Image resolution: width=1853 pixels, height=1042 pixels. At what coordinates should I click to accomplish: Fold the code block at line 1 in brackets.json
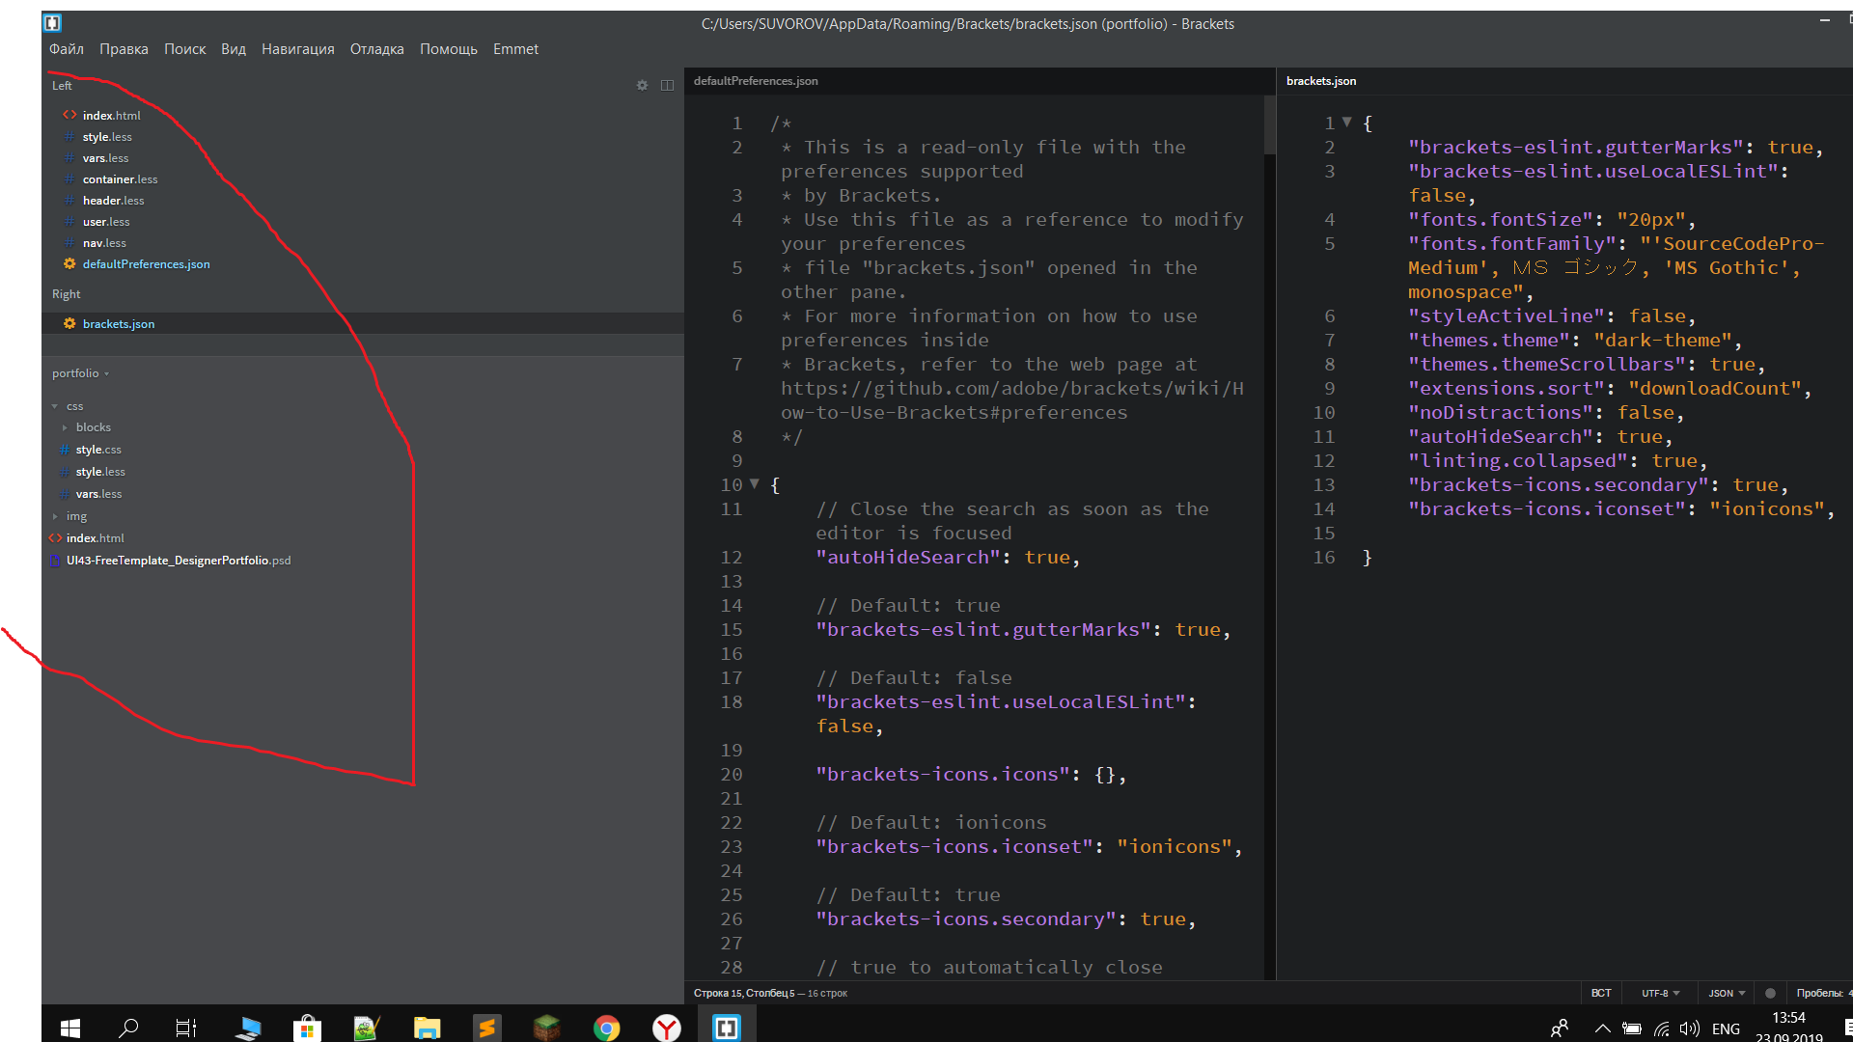[1347, 123]
